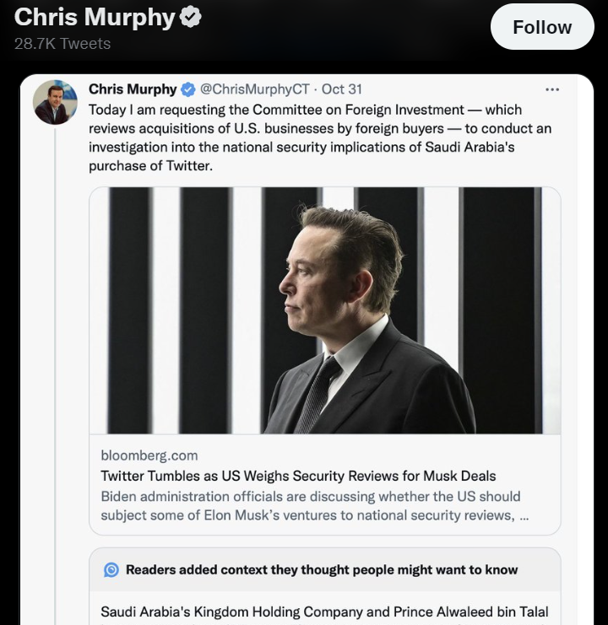608x625 pixels.
Task: Click the Follow button
Action: coord(542,27)
